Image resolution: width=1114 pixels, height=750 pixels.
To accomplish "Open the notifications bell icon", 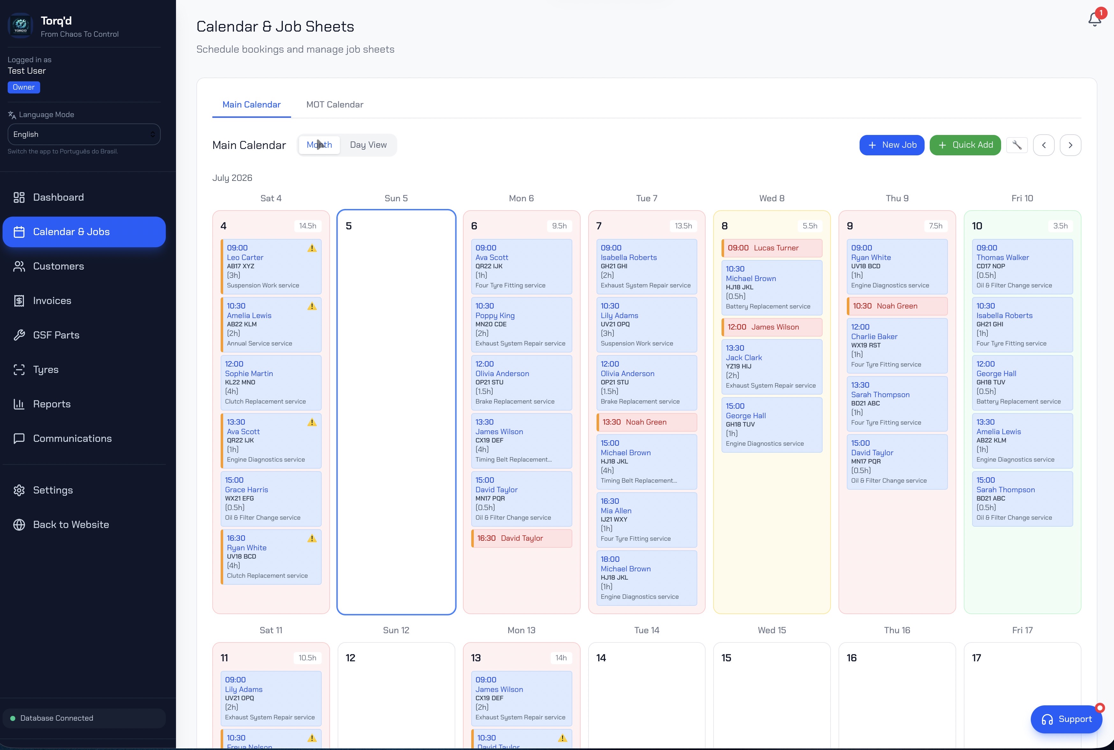I will [x=1095, y=19].
